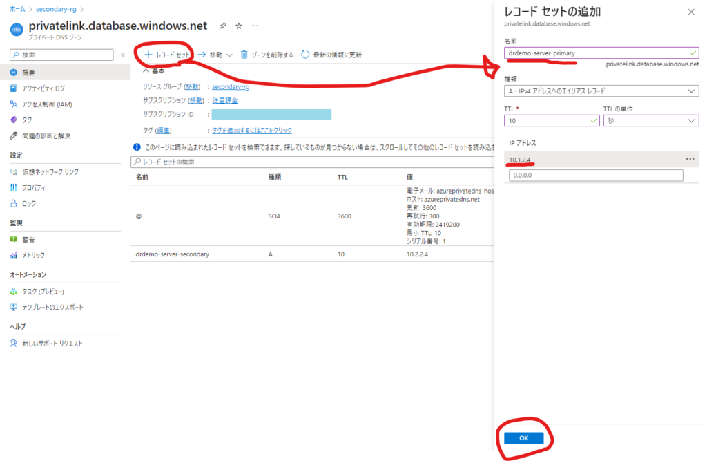
Task: Click the 警告 alerts icon
Action: 14,240
